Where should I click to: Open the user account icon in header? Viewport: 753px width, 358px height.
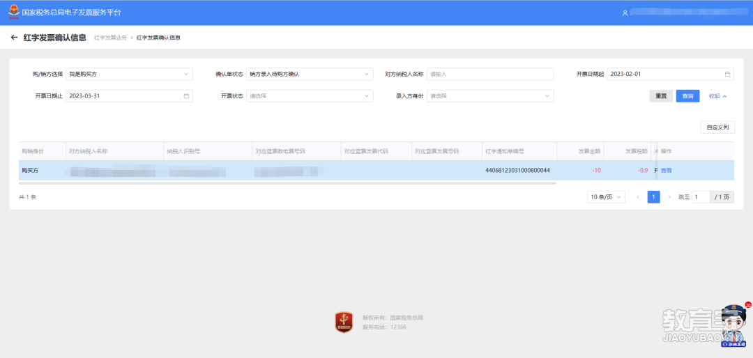click(x=625, y=13)
